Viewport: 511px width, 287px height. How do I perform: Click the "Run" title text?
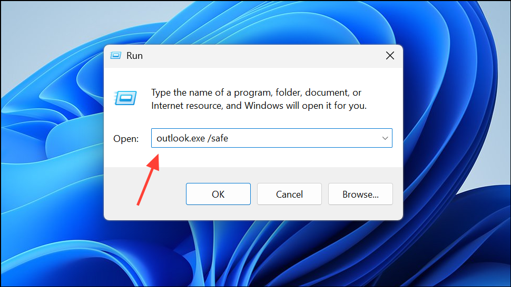click(134, 56)
